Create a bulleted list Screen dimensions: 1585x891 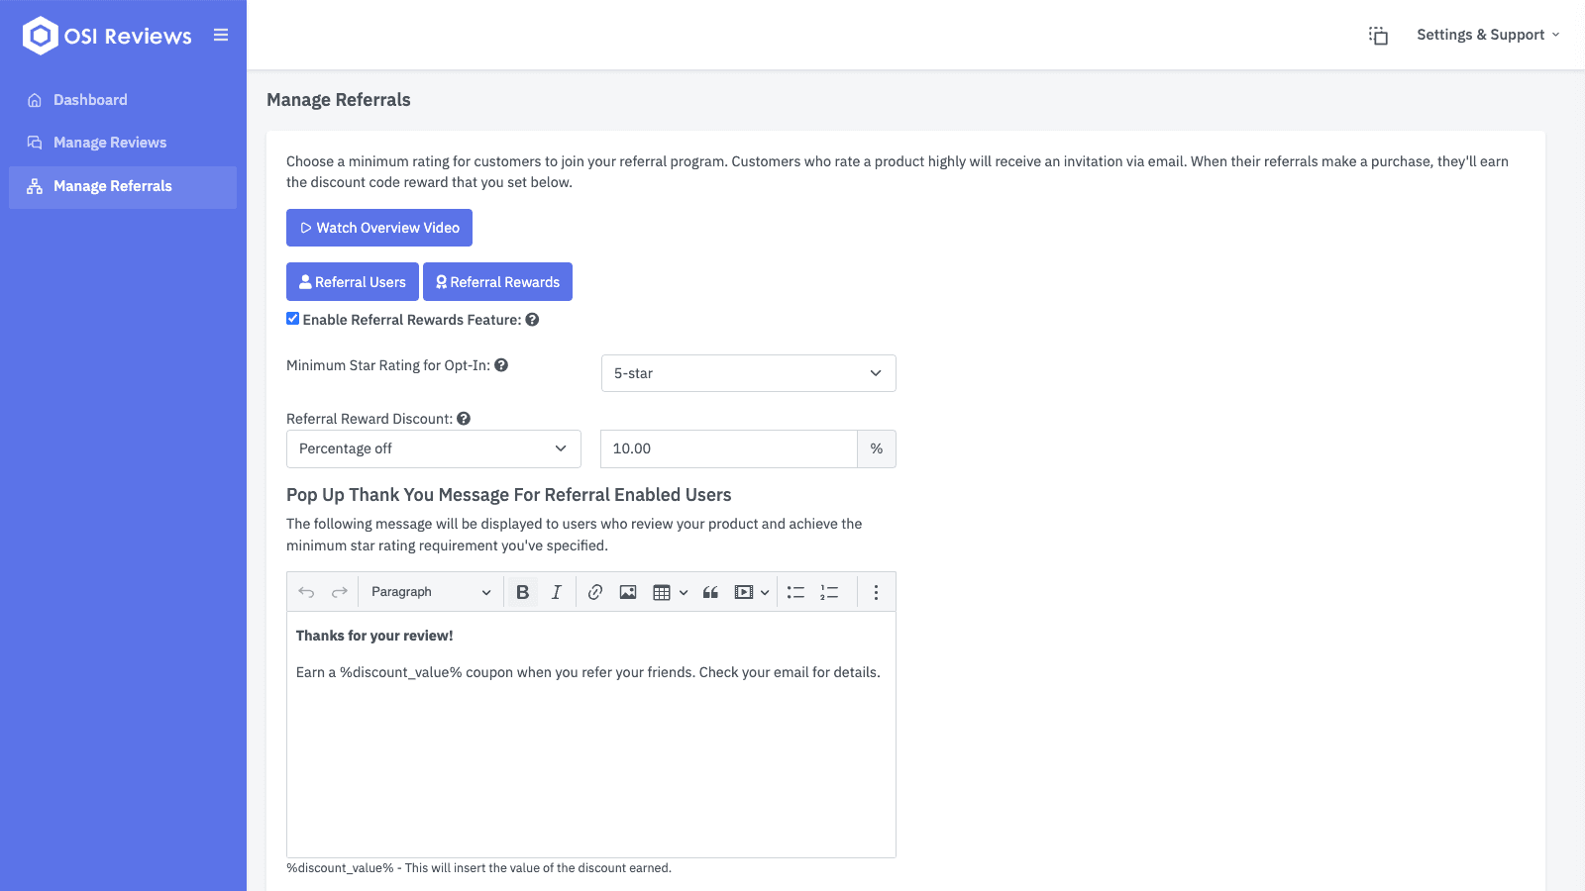tap(795, 592)
